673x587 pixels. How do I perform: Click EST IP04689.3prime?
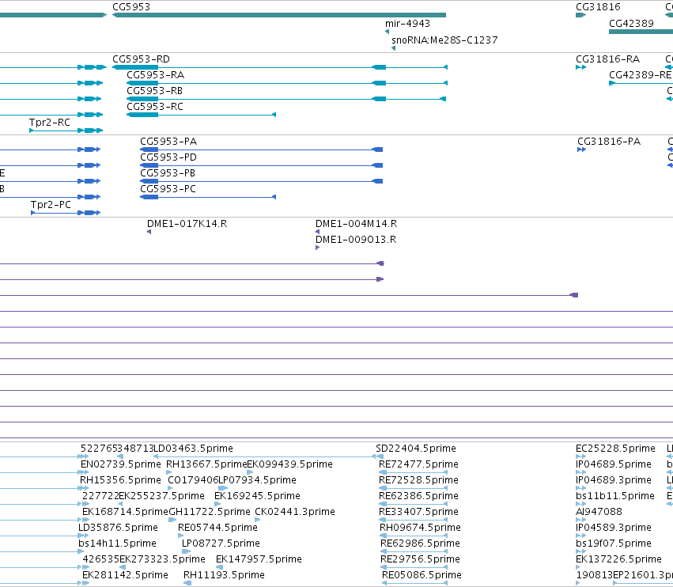coord(614,480)
